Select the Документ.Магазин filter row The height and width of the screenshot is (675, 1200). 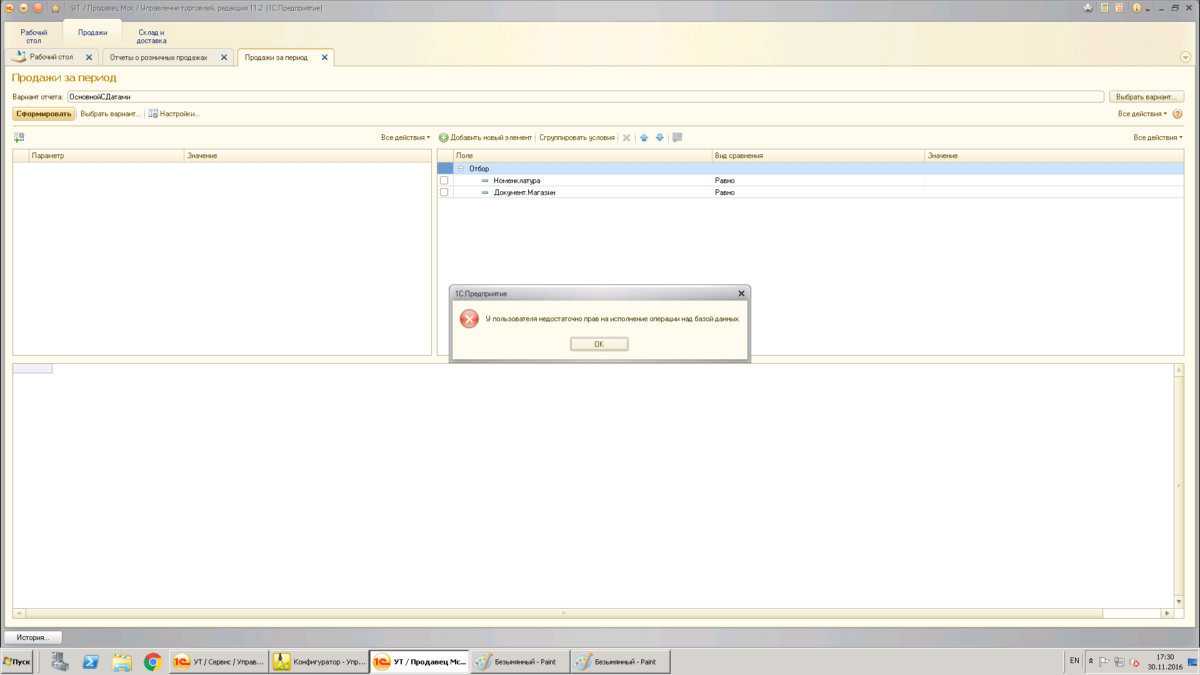pyautogui.click(x=810, y=192)
